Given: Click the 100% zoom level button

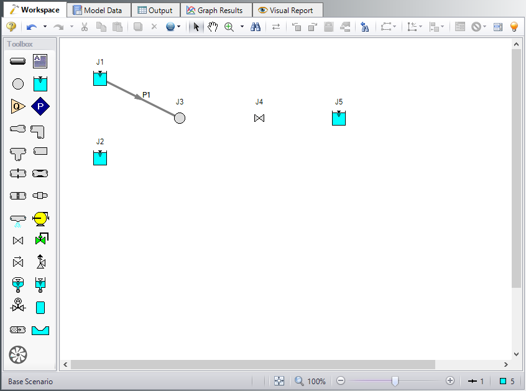Looking at the screenshot, I should (310, 381).
